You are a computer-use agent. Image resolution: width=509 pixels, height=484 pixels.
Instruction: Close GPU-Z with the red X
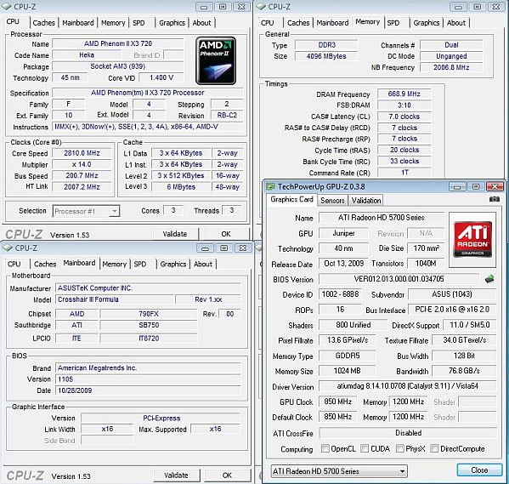point(495,186)
